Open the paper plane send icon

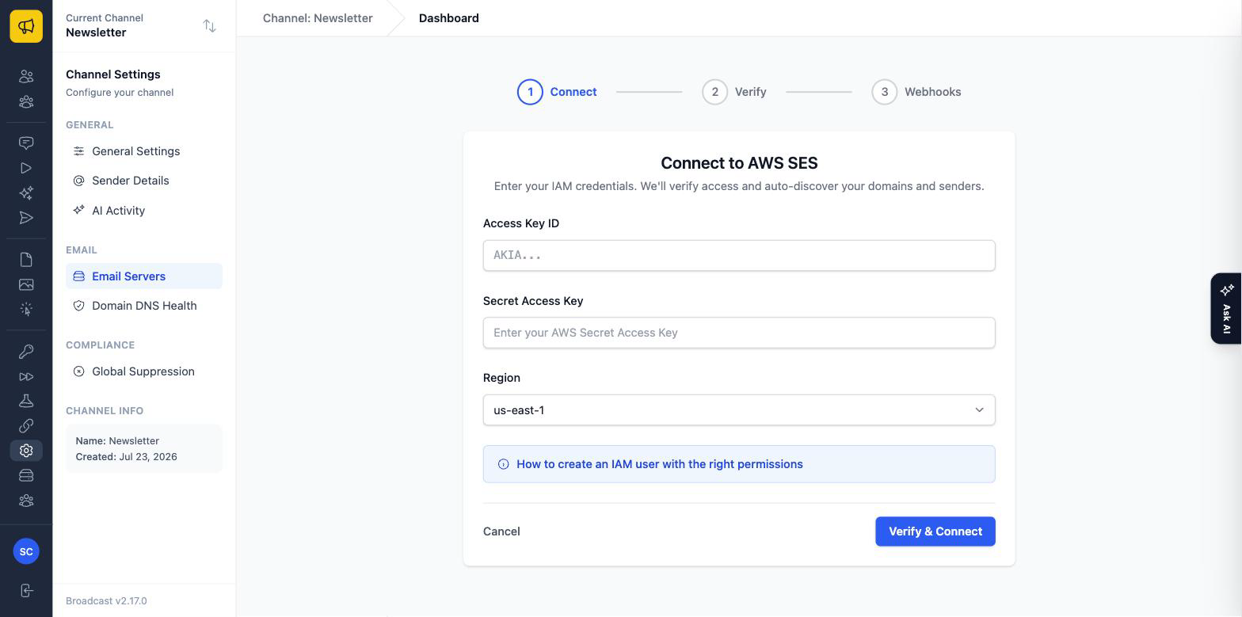(26, 218)
